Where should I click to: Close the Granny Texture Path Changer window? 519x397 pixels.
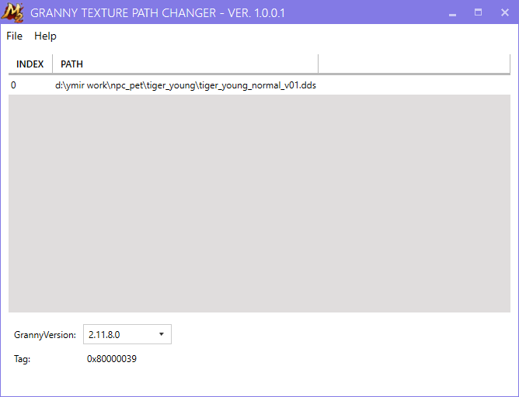tap(504, 12)
